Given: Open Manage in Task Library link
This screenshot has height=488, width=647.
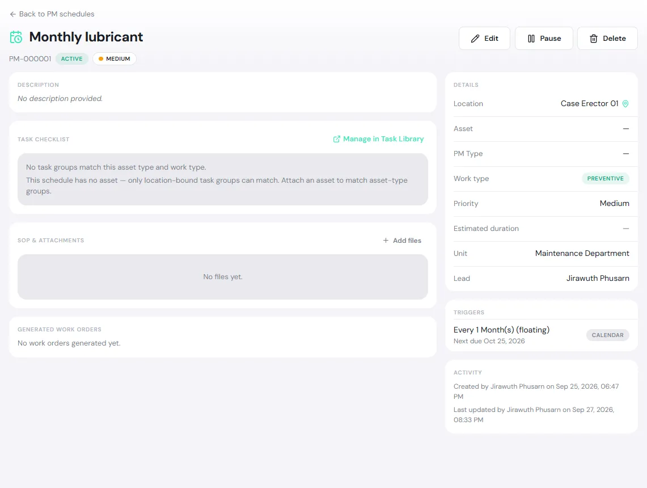Looking at the screenshot, I should (378, 139).
